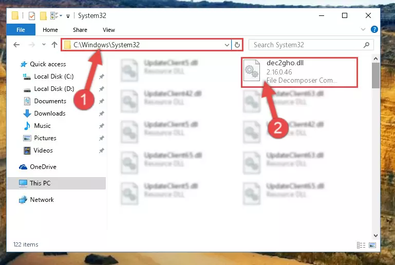The width and height of the screenshot is (395, 265).
Task: Open Help with the blue question icon
Action: (x=374, y=29)
